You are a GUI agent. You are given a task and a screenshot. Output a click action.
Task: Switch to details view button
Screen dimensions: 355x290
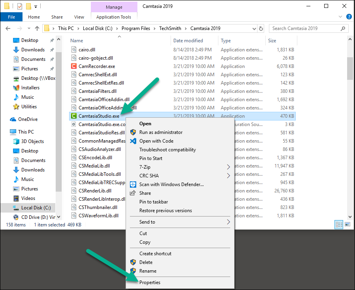click(x=339, y=224)
